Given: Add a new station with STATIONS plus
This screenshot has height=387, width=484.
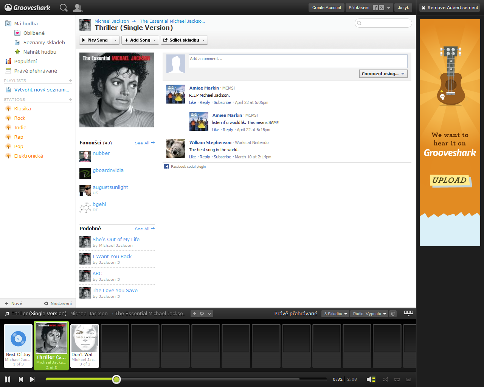Looking at the screenshot, I should (70, 99).
